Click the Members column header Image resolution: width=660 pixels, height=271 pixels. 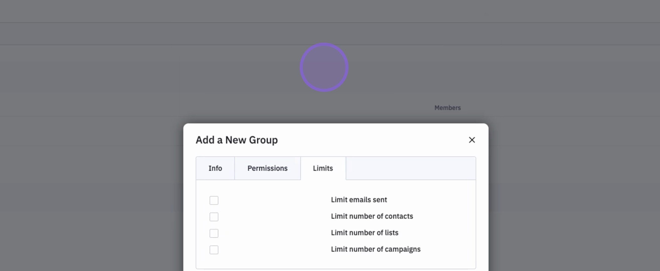click(447, 108)
